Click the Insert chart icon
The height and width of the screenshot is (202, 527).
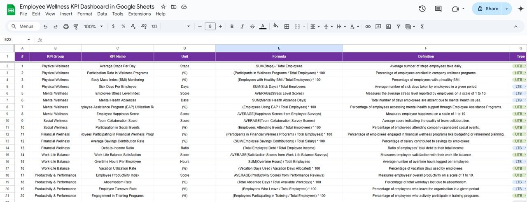(x=388, y=26)
